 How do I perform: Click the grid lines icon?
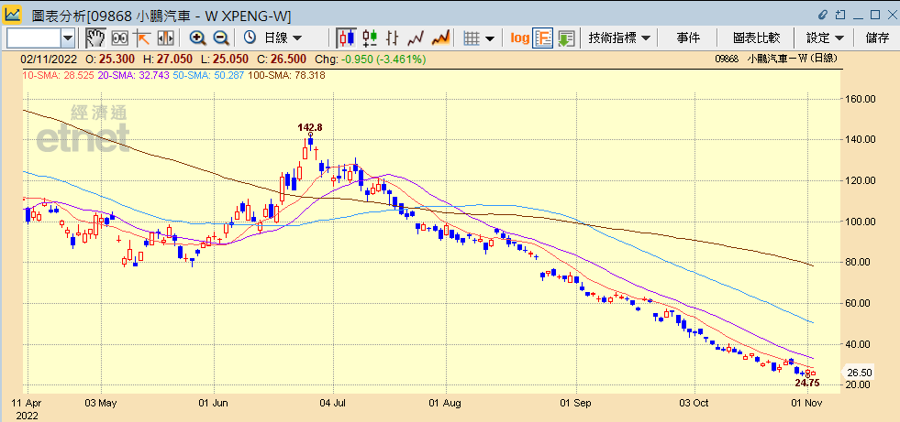(472, 38)
